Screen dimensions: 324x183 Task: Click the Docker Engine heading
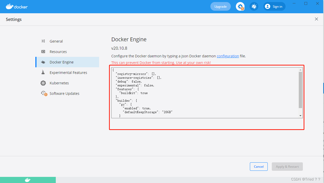click(x=129, y=39)
